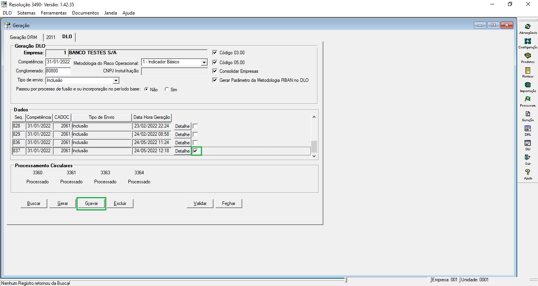
Task: Check the checkbox in row 836
Action: [195, 142]
